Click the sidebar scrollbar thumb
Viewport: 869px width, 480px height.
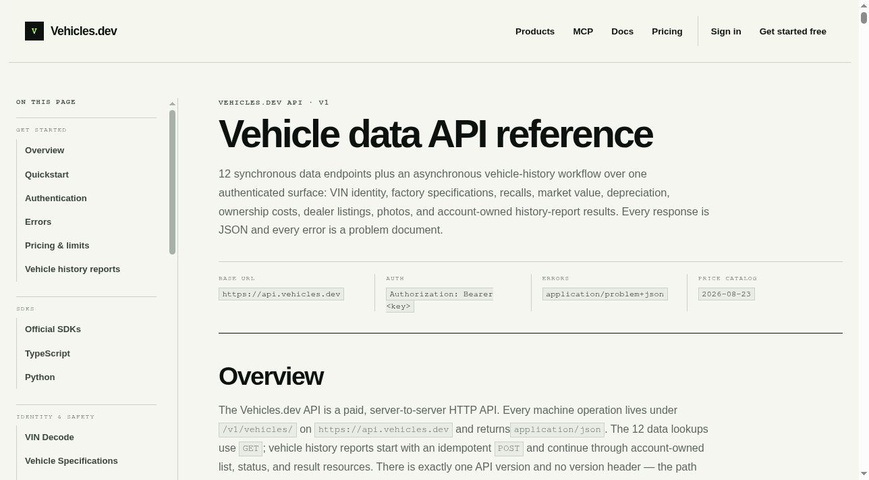(172, 182)
